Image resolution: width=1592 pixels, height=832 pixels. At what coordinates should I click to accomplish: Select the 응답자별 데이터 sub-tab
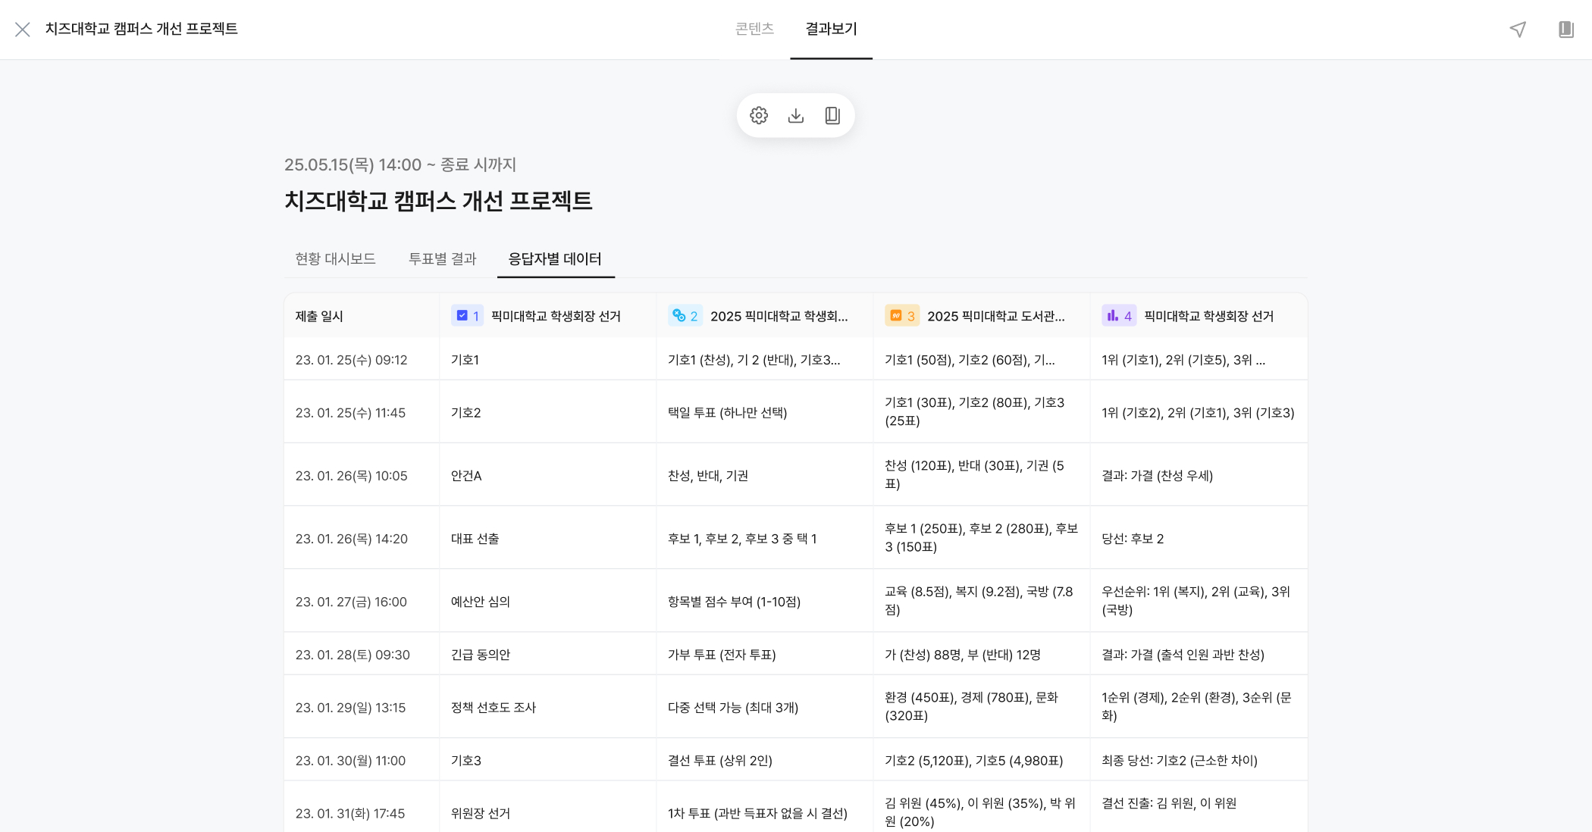coord(555,259)
